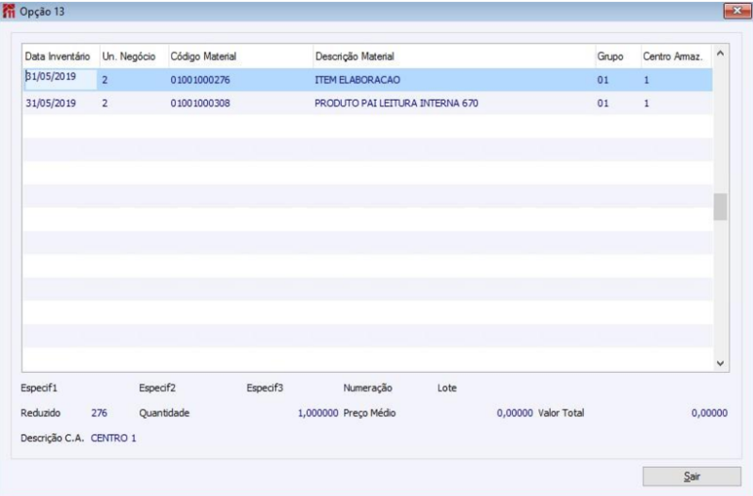Click Un. Negócio value in ITEM ELABORACAO row

coord(104,80)
